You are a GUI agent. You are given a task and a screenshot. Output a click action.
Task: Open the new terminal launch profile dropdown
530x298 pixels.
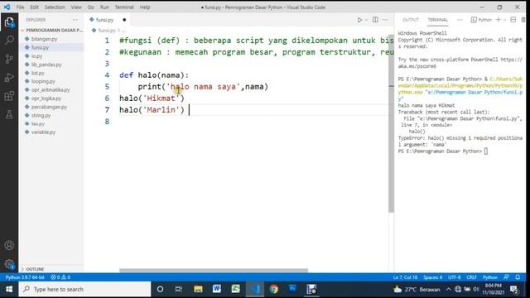pyautogui.click(x=504, y=20)
